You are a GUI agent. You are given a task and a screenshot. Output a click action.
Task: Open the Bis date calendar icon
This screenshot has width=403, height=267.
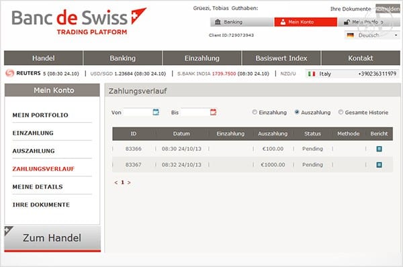[214, 112]
